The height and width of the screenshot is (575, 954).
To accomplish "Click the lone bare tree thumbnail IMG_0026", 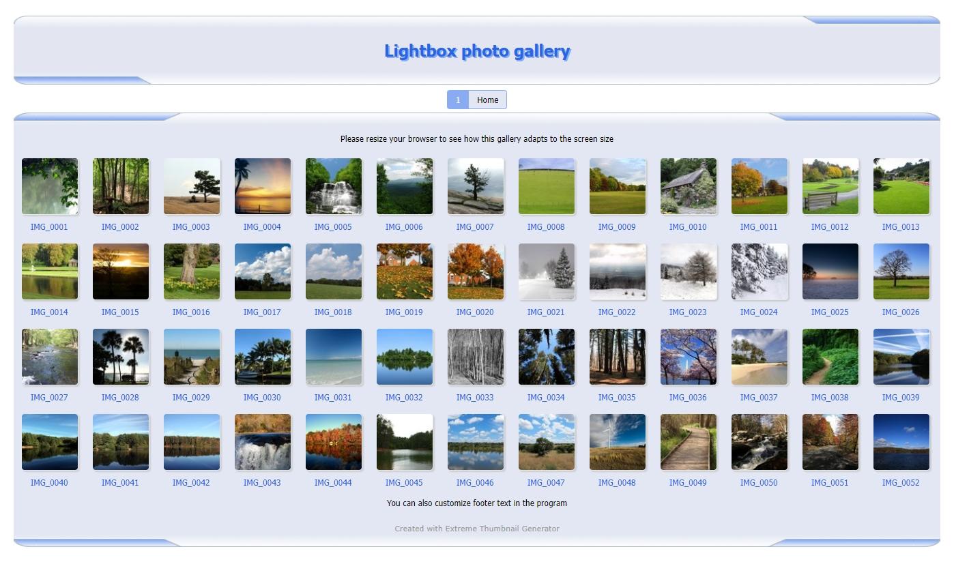I will pos(901,271).
